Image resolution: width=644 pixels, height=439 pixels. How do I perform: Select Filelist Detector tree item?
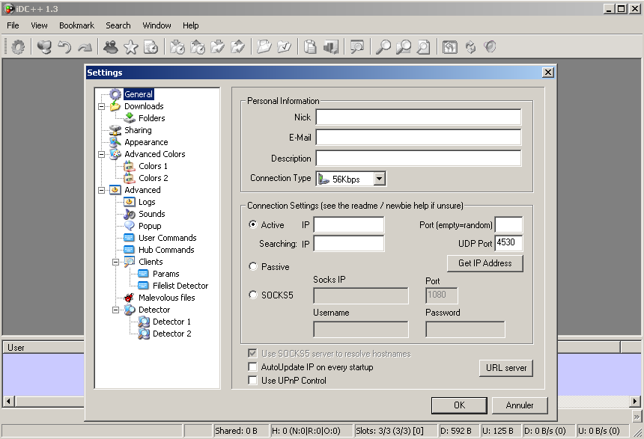180,286
